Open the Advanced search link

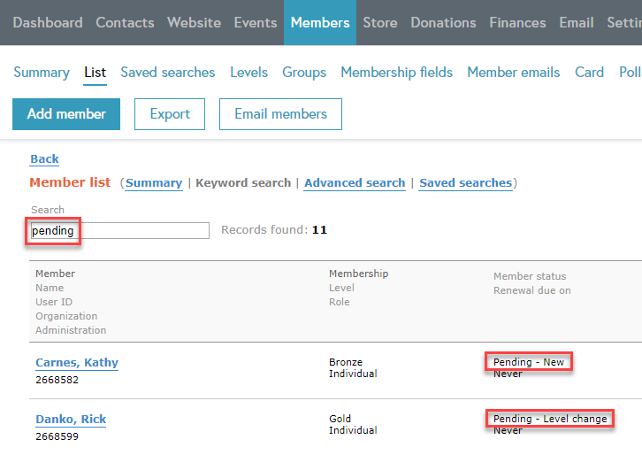point(354,183)
